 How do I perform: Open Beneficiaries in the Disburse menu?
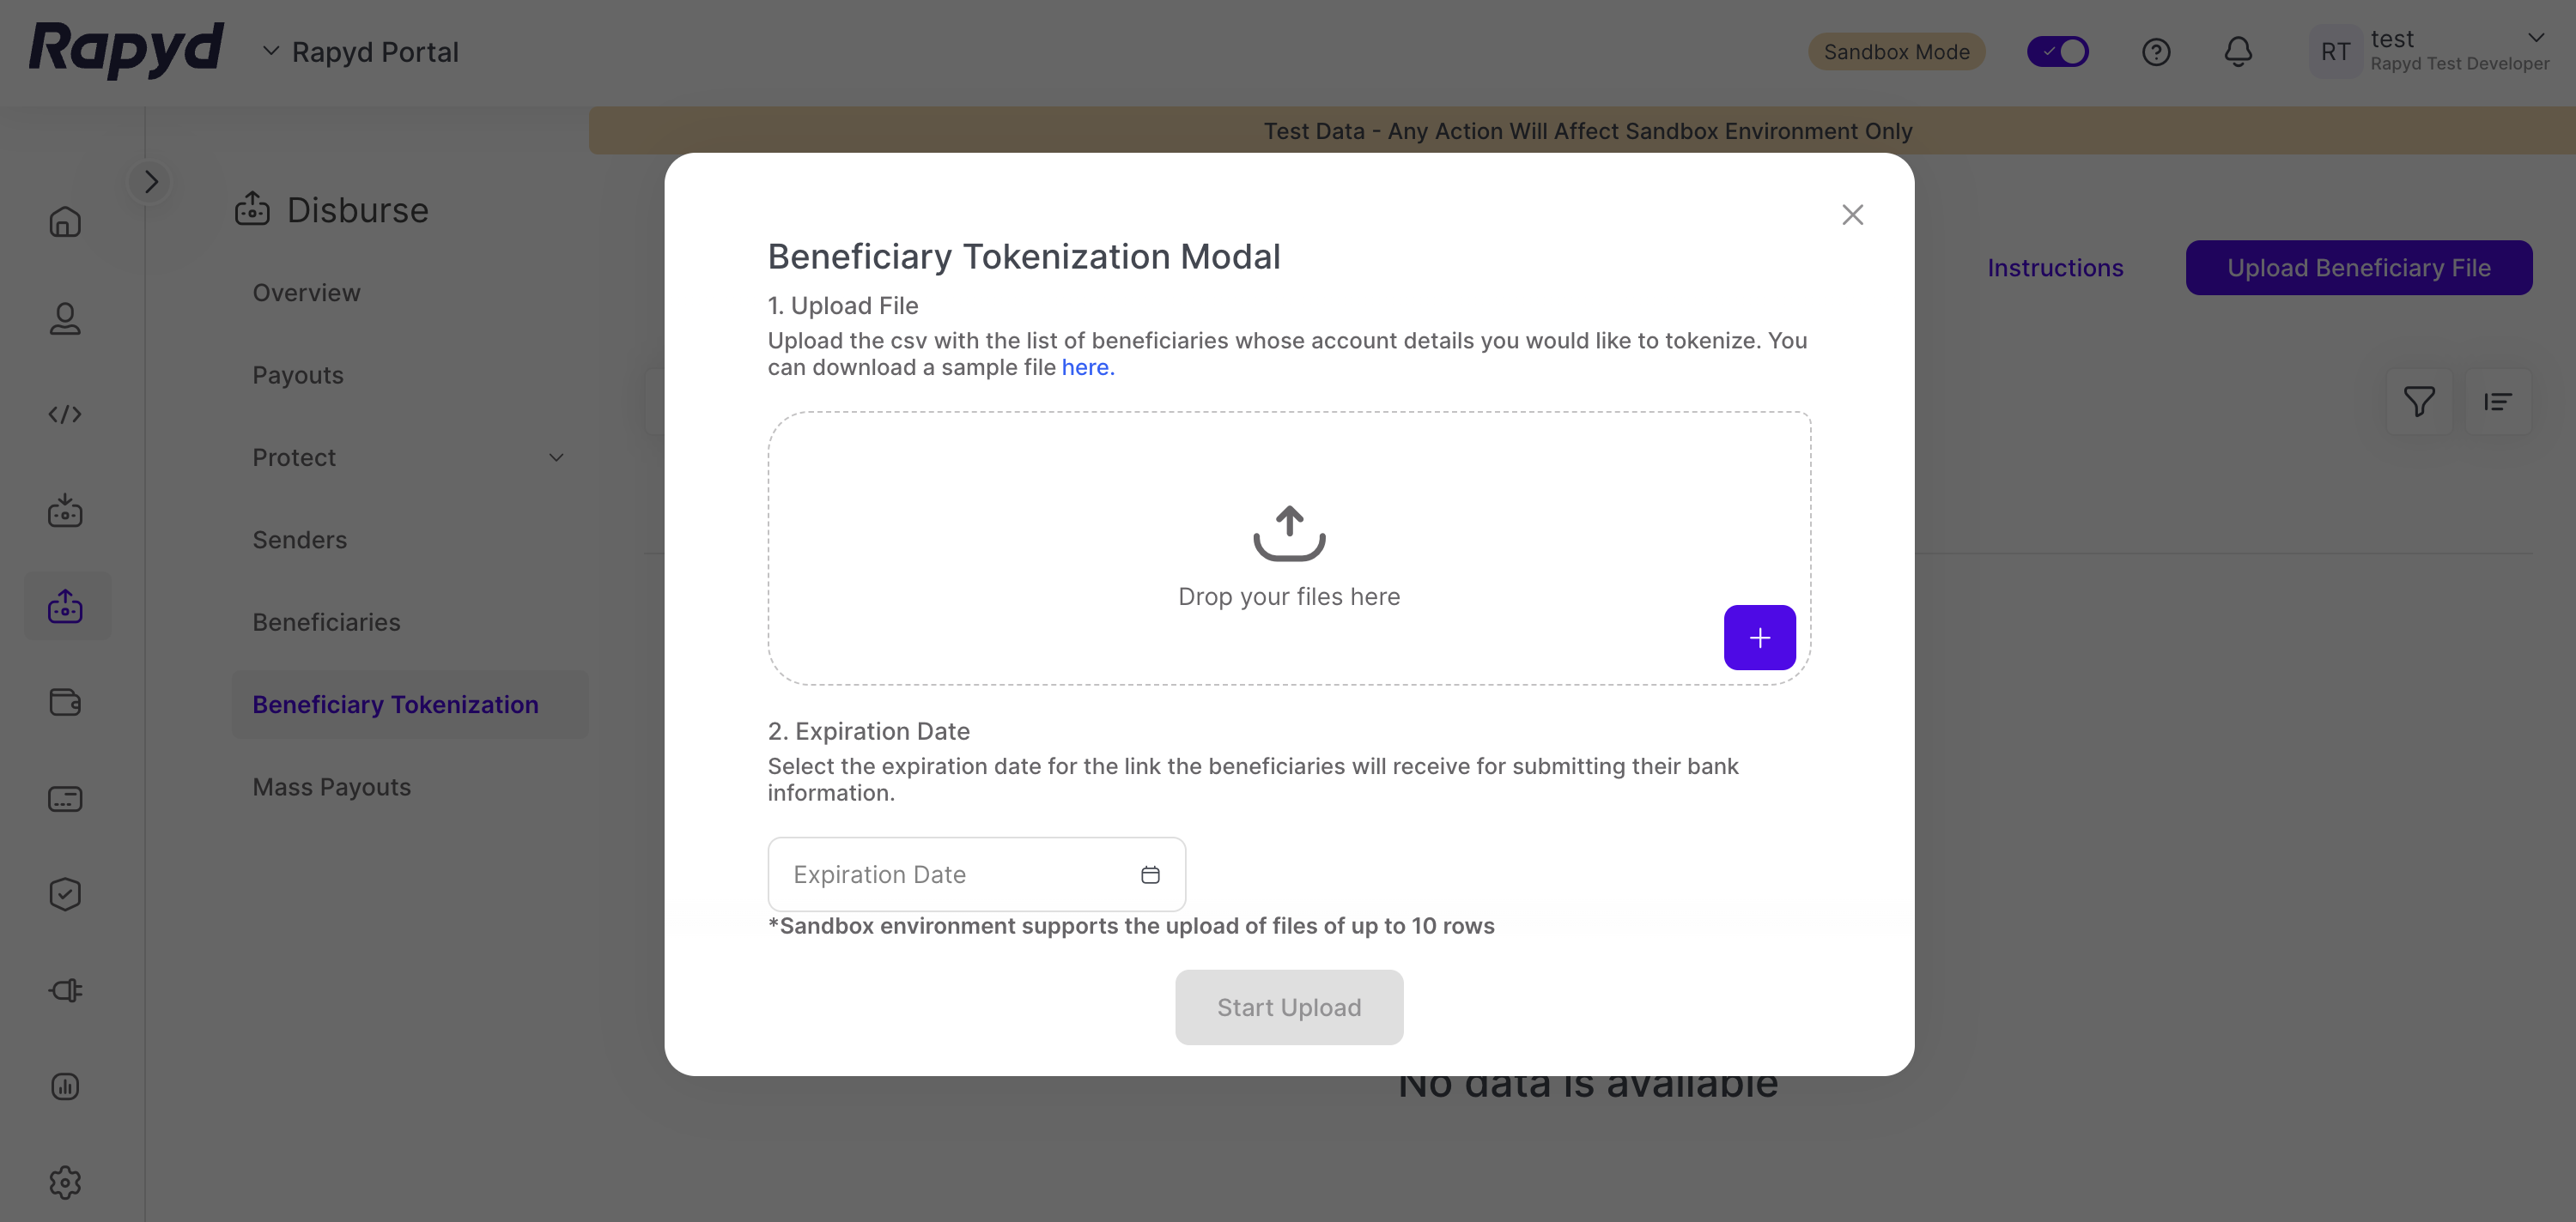point(326,622)
